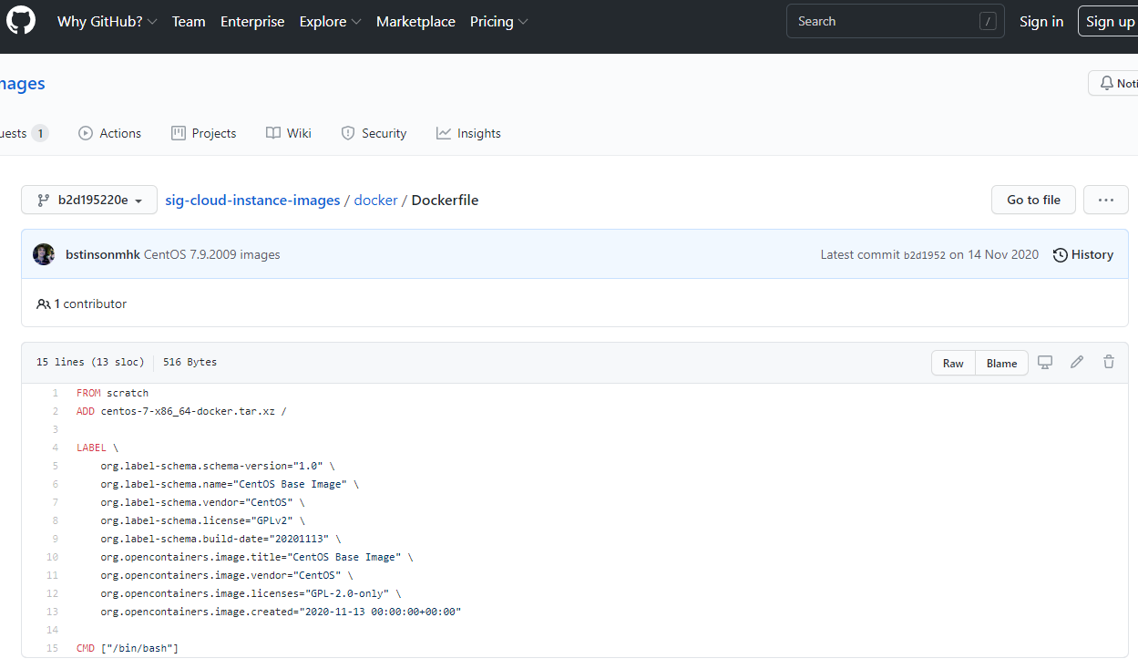Screen dimensions: 1138x669
Task: Click the slash shortcut key in search
Action: tap(988, 22)
